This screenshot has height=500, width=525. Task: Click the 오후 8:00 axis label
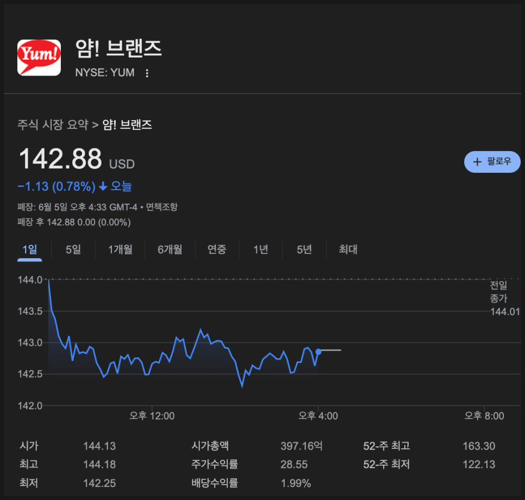click(484, 416)
